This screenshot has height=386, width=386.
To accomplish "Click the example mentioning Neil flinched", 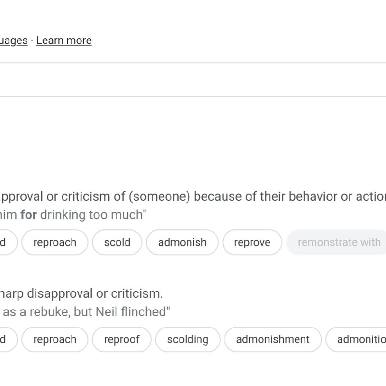I will click(85, 312).
